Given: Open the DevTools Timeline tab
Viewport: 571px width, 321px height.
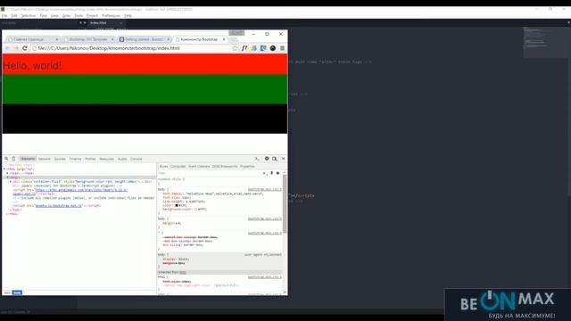Looking at the screenshot, I should point(75,159).
